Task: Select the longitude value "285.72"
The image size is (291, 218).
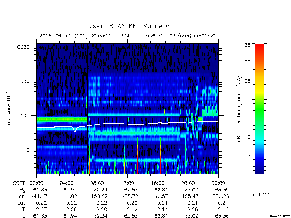Action: click(x=129, y=196)
